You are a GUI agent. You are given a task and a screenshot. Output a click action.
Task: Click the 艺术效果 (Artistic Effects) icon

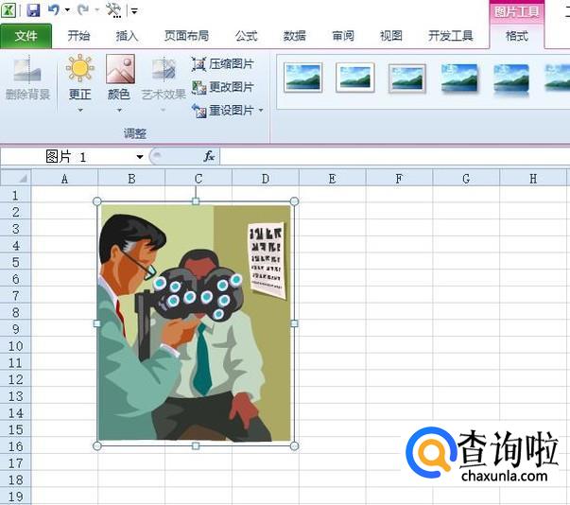click(164, 69)
